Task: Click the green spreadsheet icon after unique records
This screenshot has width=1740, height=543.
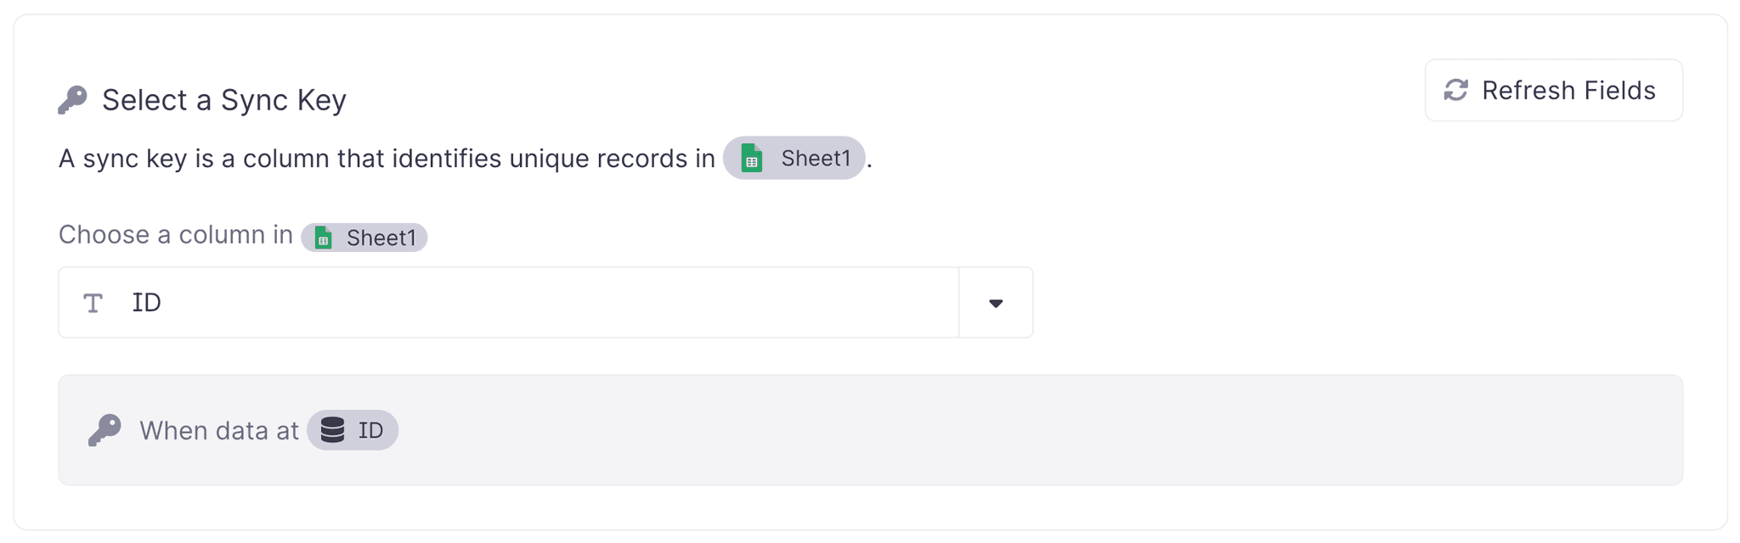Action: [753, 158]
